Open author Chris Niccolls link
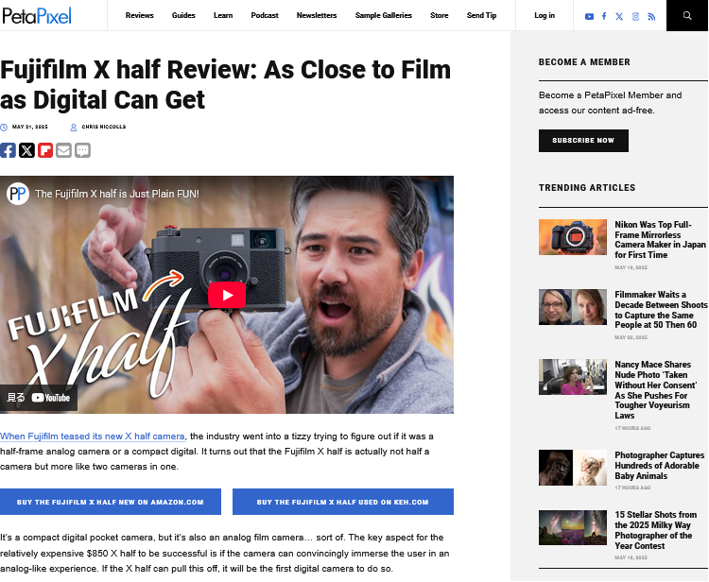 tap(104, 127)
